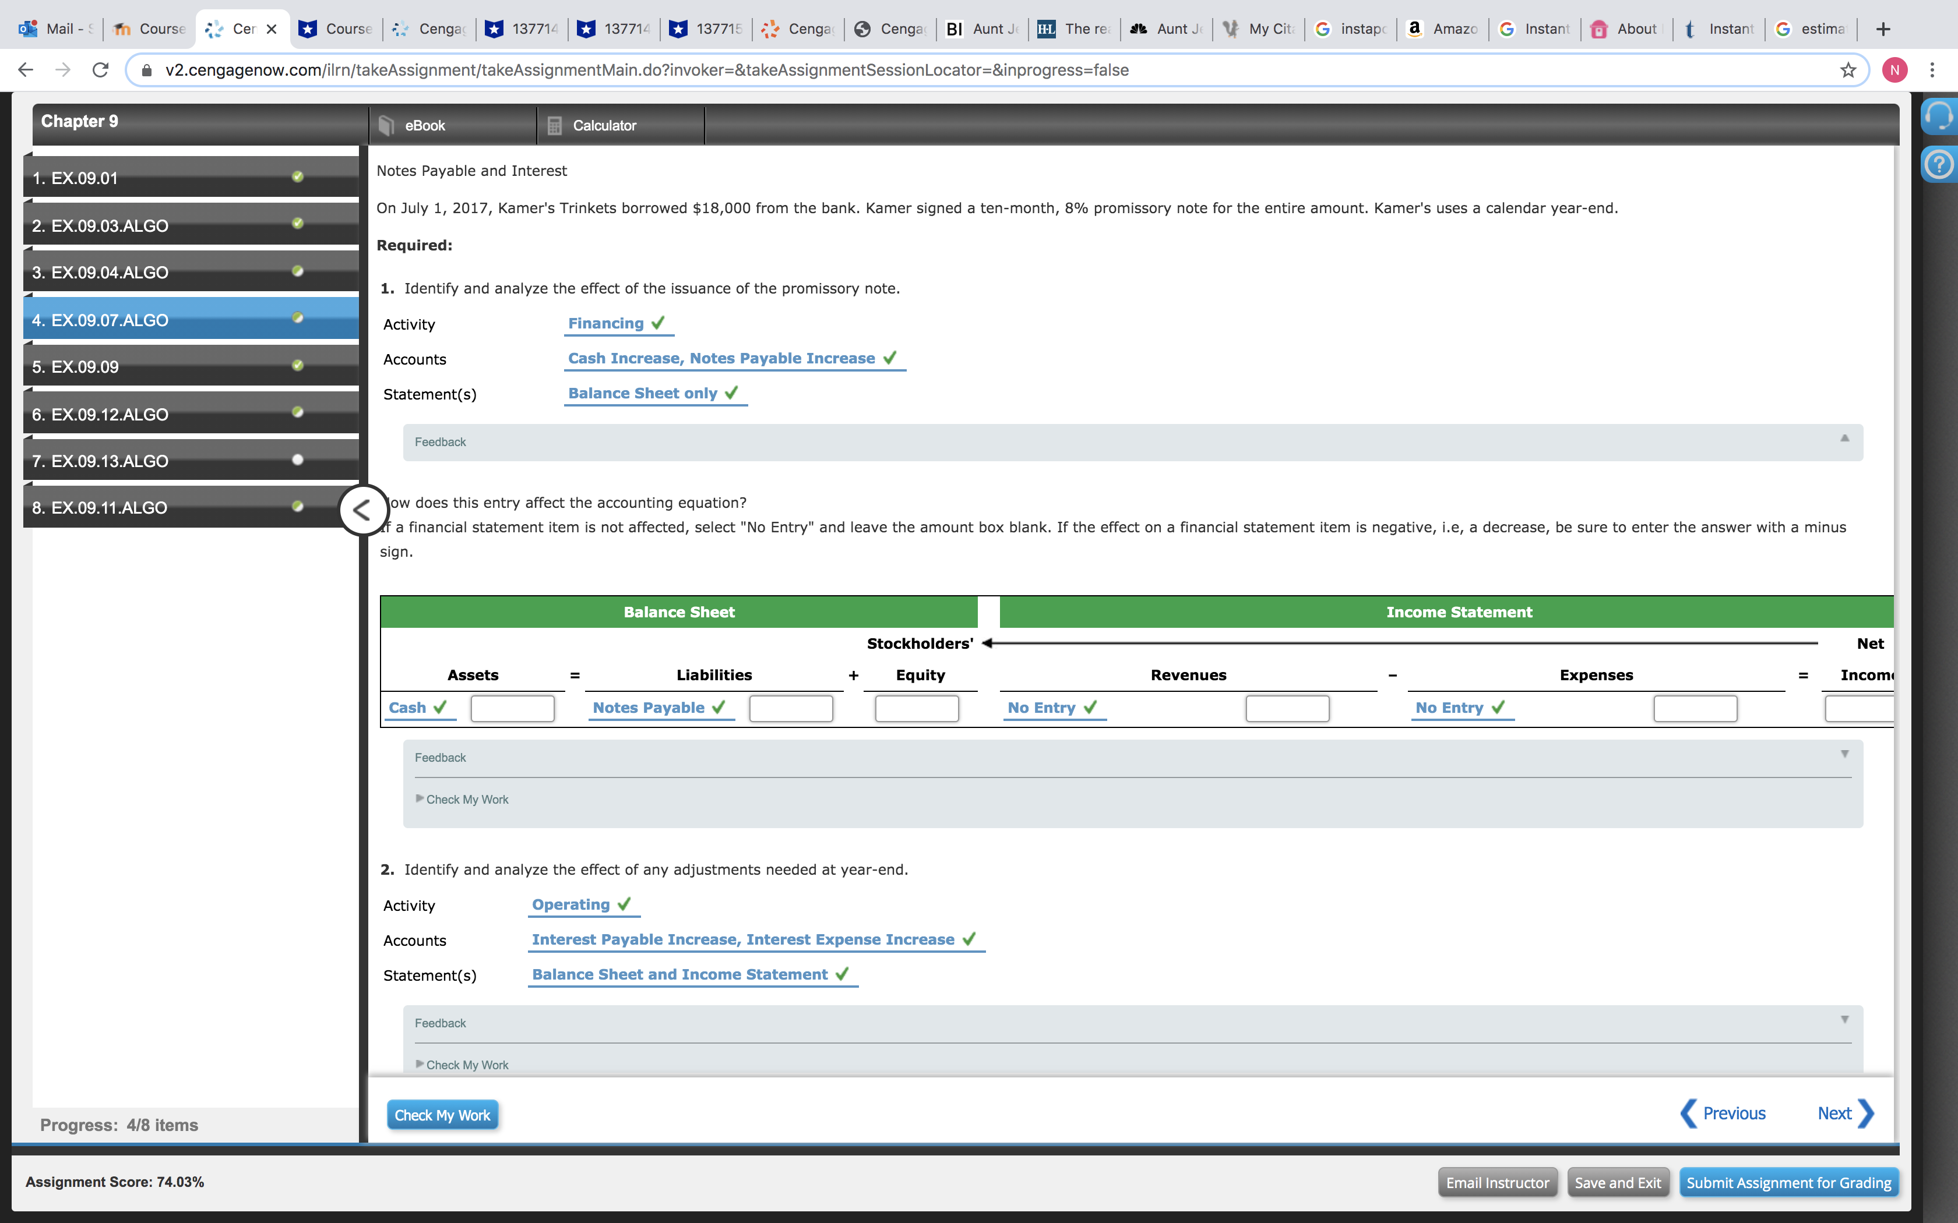The image size is (1958, 1223).
Task: Click the Chrome profile avatar N
Action: click(1894, 70)
